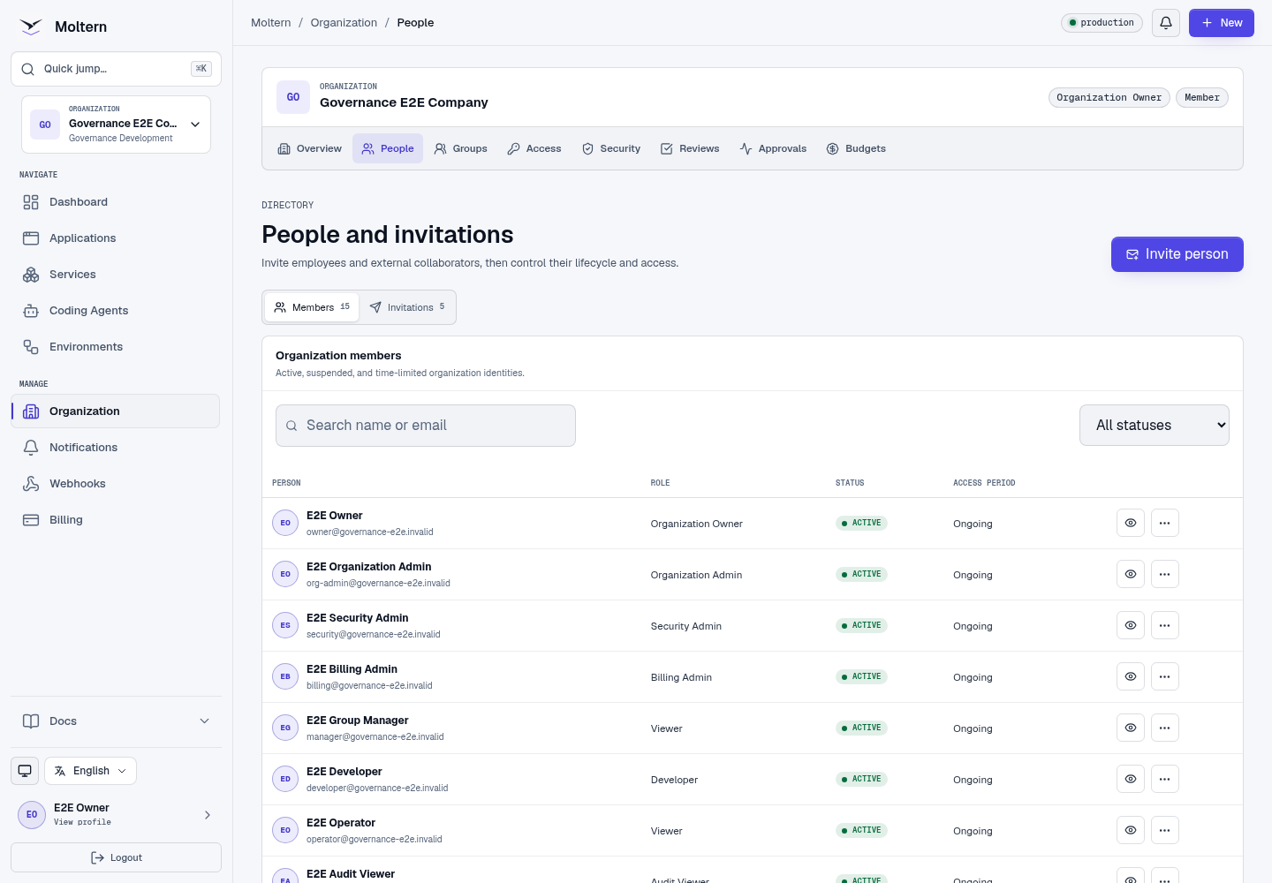Open more actions for E2E Billing Admin
This screenshot has width=1272, height=883.
point(1164,676)
